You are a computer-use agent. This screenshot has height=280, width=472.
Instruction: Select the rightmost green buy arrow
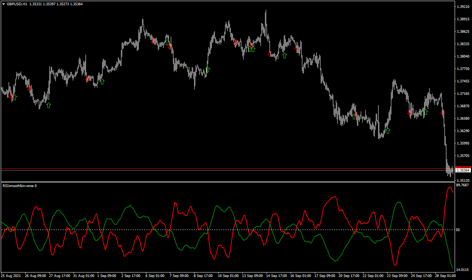click(x=426, y=112)
